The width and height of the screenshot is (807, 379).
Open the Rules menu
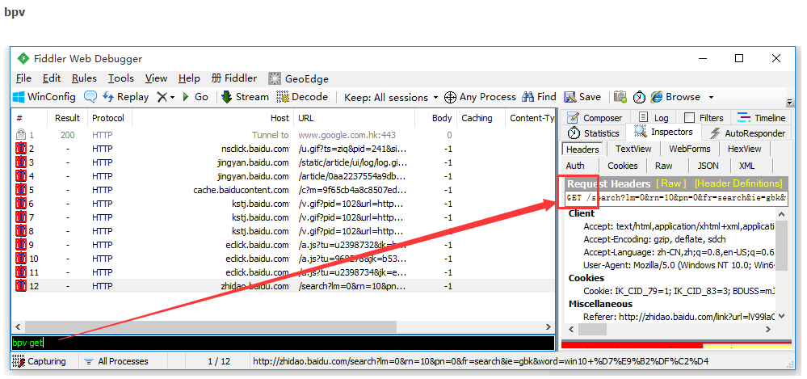pos(84,78)
